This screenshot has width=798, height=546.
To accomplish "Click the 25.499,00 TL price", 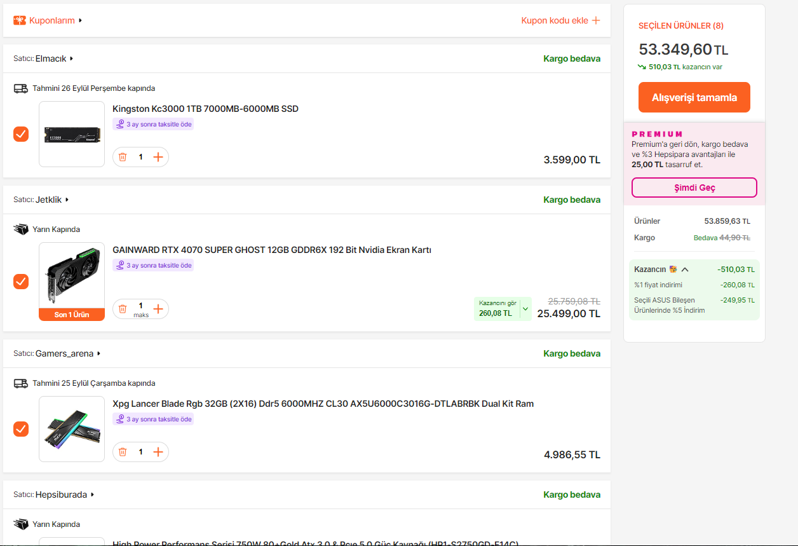I will point(569,313).
